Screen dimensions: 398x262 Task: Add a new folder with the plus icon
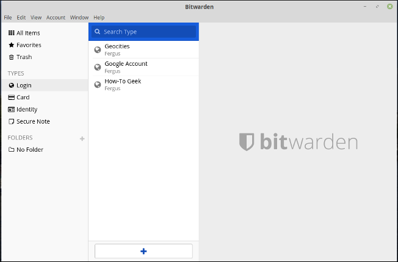pyautogui.click(x=82, y=138)
